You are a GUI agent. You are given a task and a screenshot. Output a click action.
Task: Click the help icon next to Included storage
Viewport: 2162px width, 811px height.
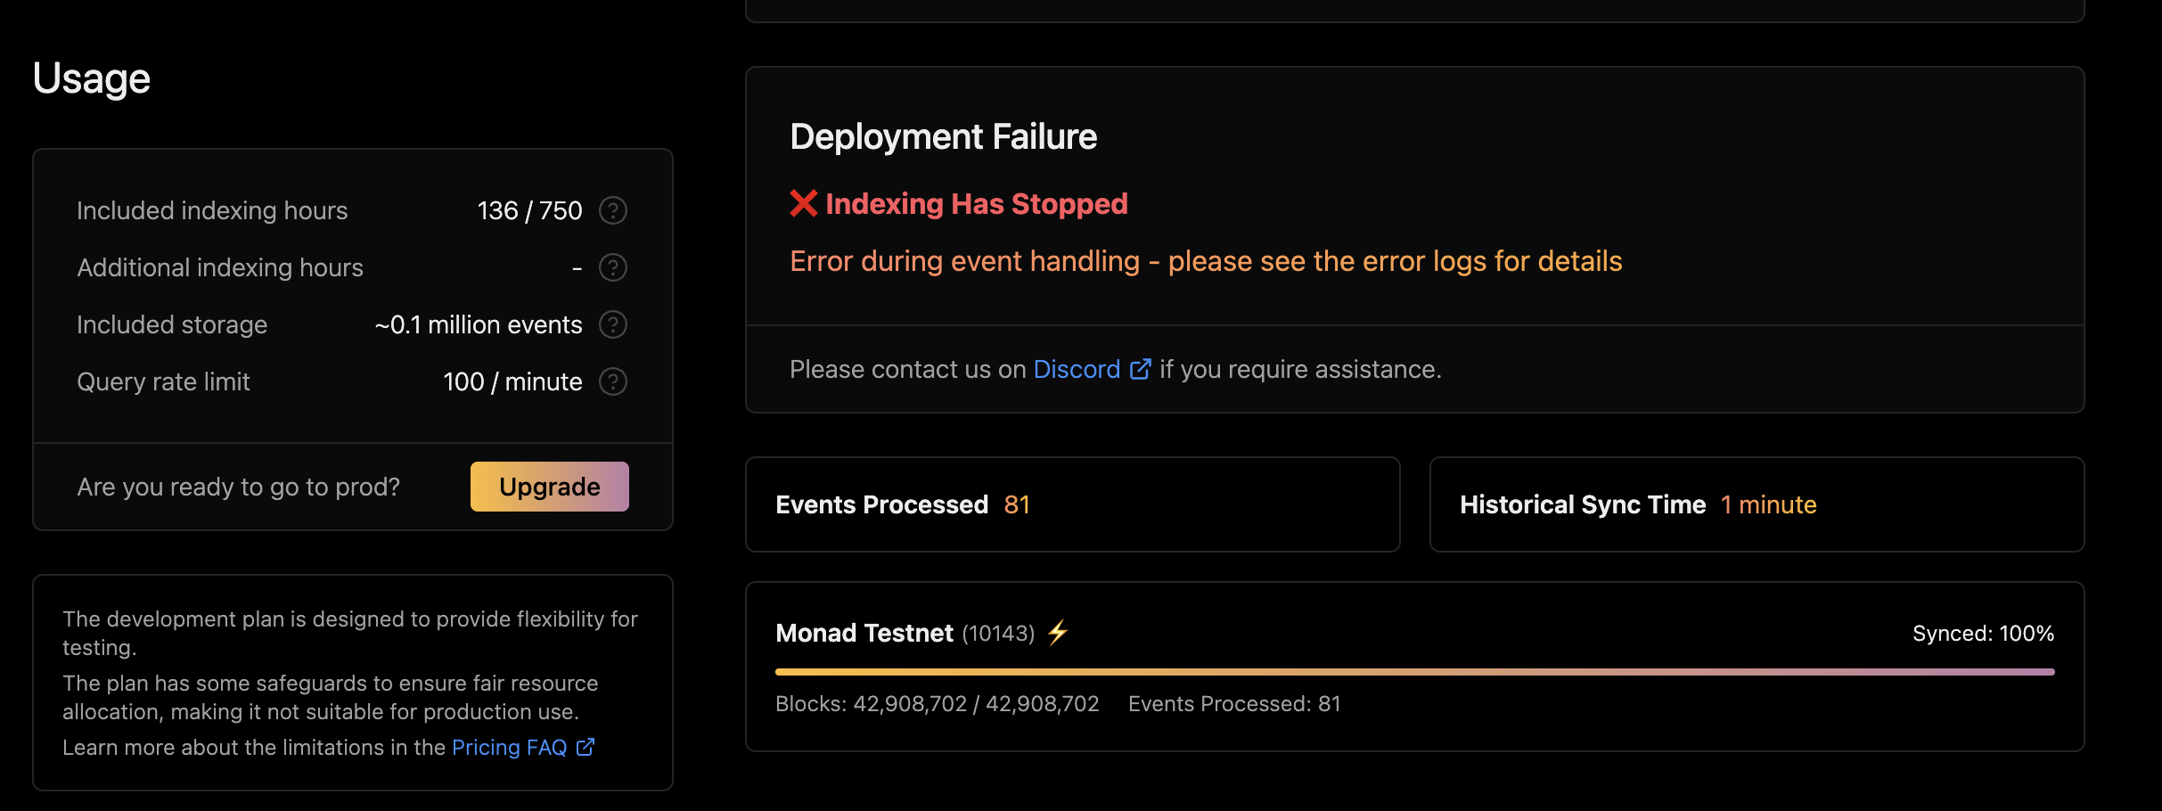point(613,324)
